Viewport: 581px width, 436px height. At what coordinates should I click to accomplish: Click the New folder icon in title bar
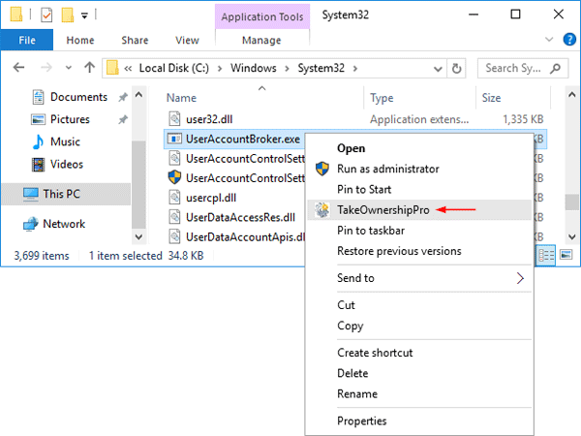pos(66,15)
